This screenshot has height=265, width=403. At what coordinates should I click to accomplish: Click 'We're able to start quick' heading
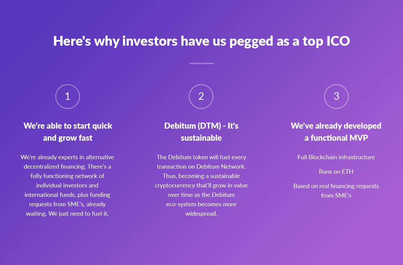tap(68, 126)
